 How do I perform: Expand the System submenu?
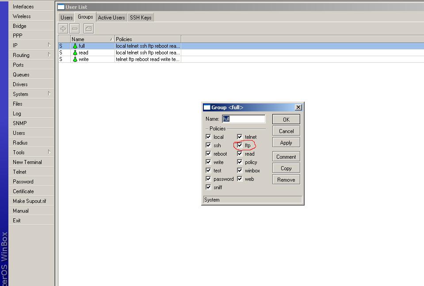pos(20,94)
